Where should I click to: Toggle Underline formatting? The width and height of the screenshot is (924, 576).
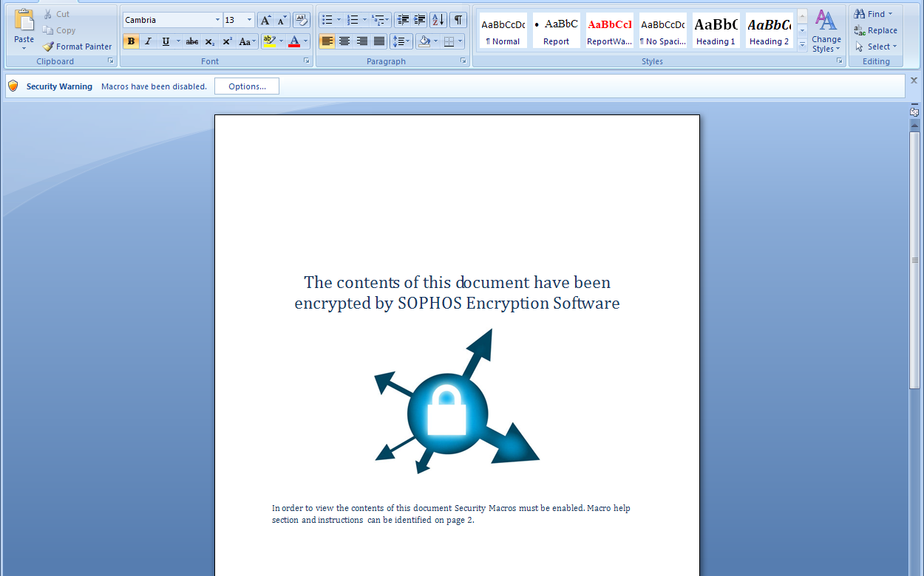165,41
